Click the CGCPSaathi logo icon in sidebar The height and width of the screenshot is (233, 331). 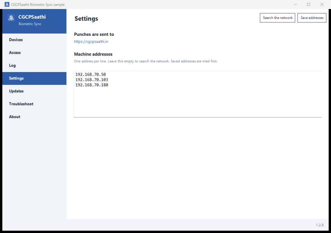coord(11,18)
